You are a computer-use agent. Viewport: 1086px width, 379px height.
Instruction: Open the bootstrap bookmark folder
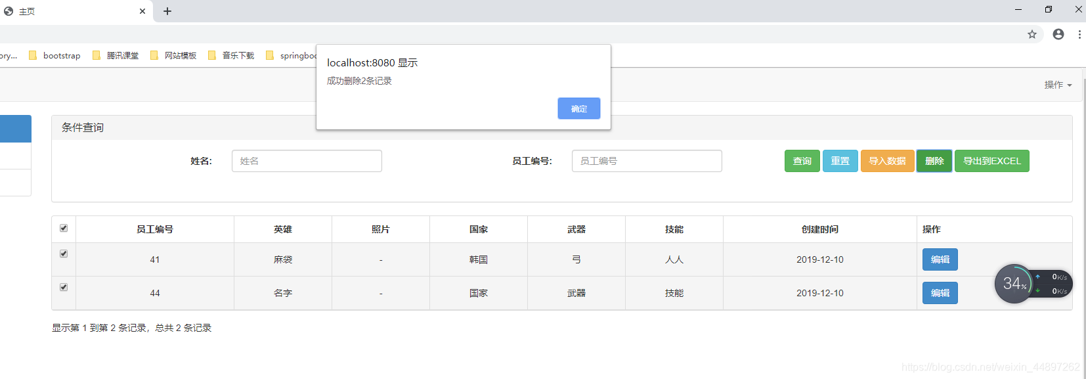coord(55,56)
